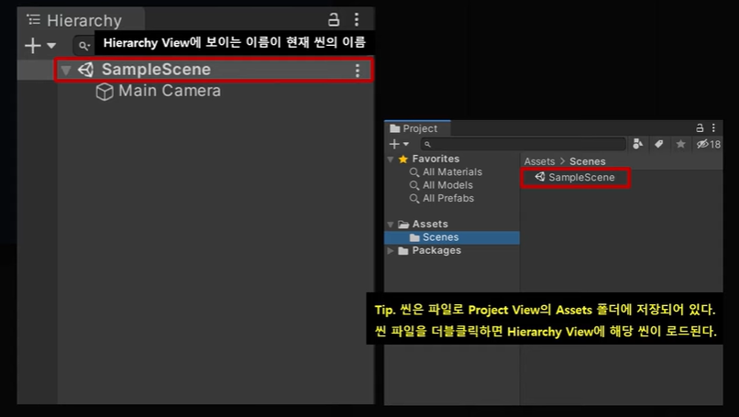This screenshot has width=739, height=417.
Task: Expand the Packages folder
Action: tap(391, 251)
